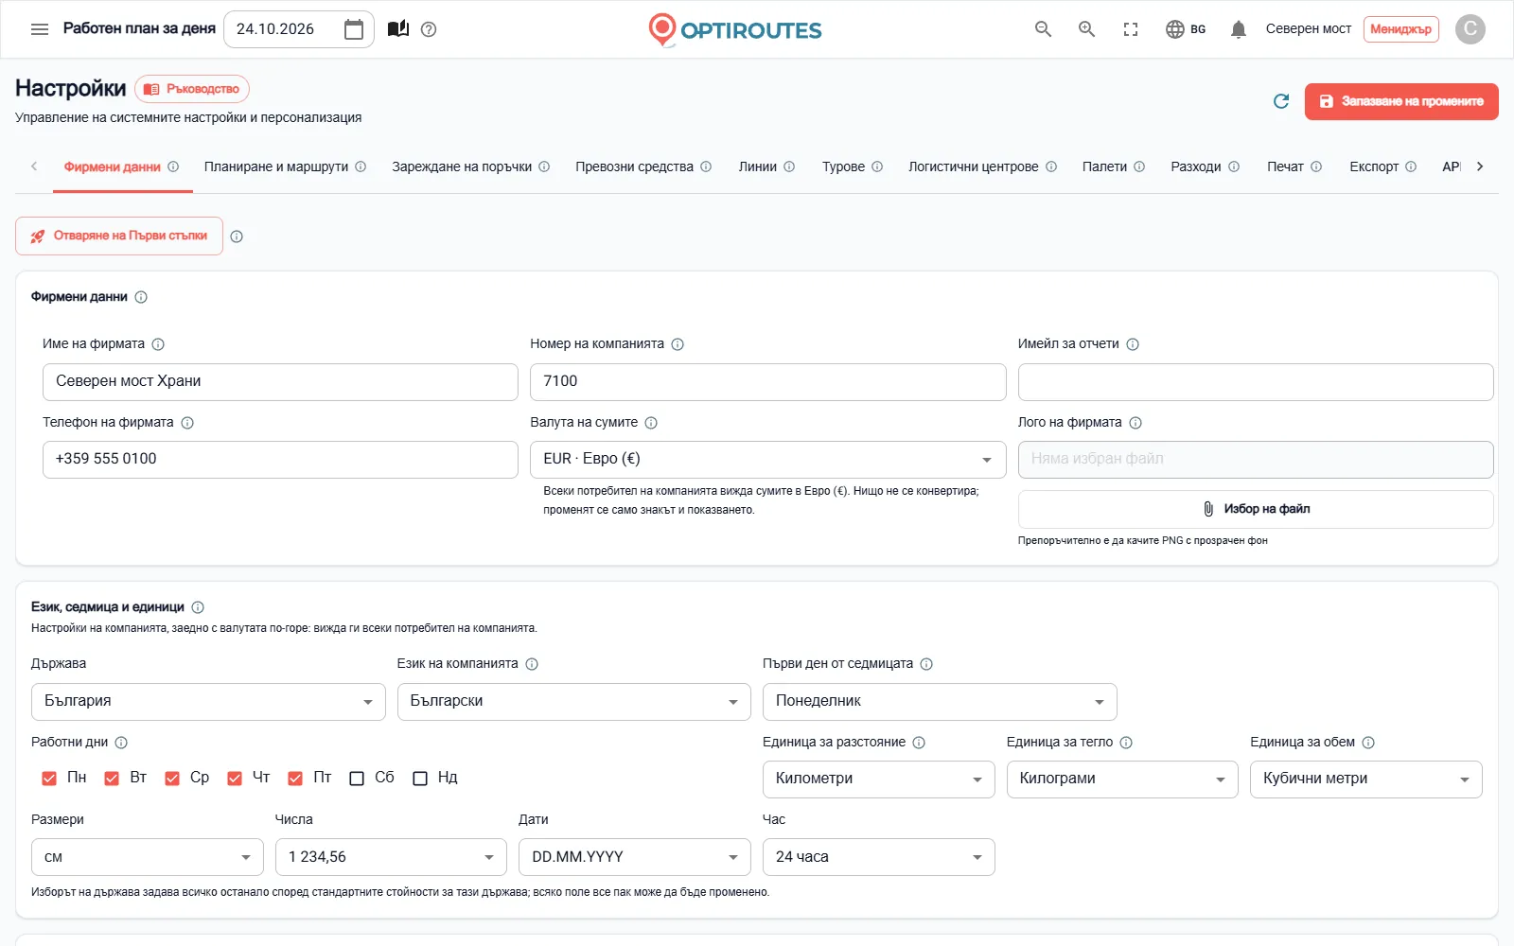
Task: Check the Нд working day checkbox
Action: (420, 779)
